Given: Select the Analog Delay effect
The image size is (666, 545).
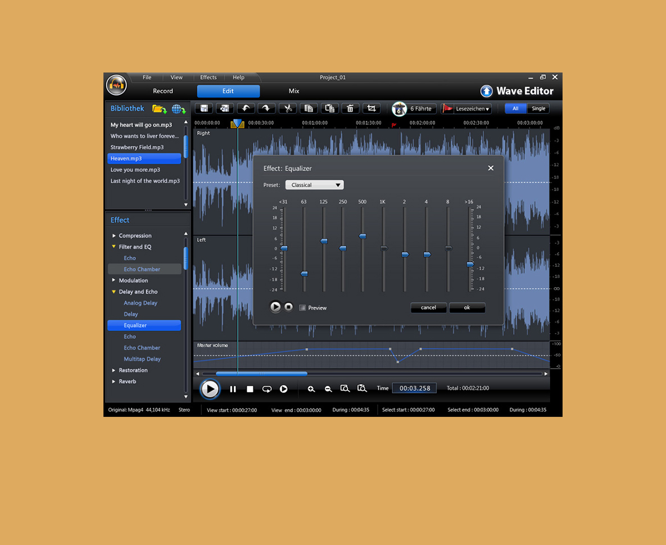Looking at the screenshot, I should 140,303.
